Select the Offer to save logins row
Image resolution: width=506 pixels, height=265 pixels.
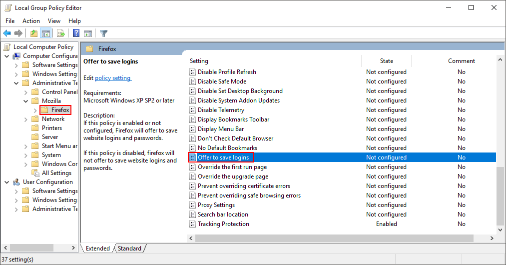[342, 157]
